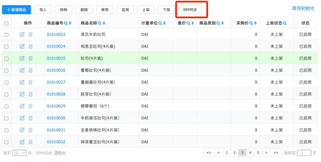Edit 蔓越莓吐司 product entry
The height and width of the screenshot is (162, 321).
pos(22,82)
